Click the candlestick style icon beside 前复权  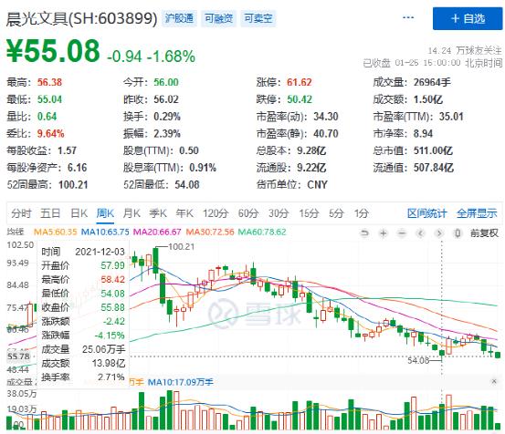point(458,232)
